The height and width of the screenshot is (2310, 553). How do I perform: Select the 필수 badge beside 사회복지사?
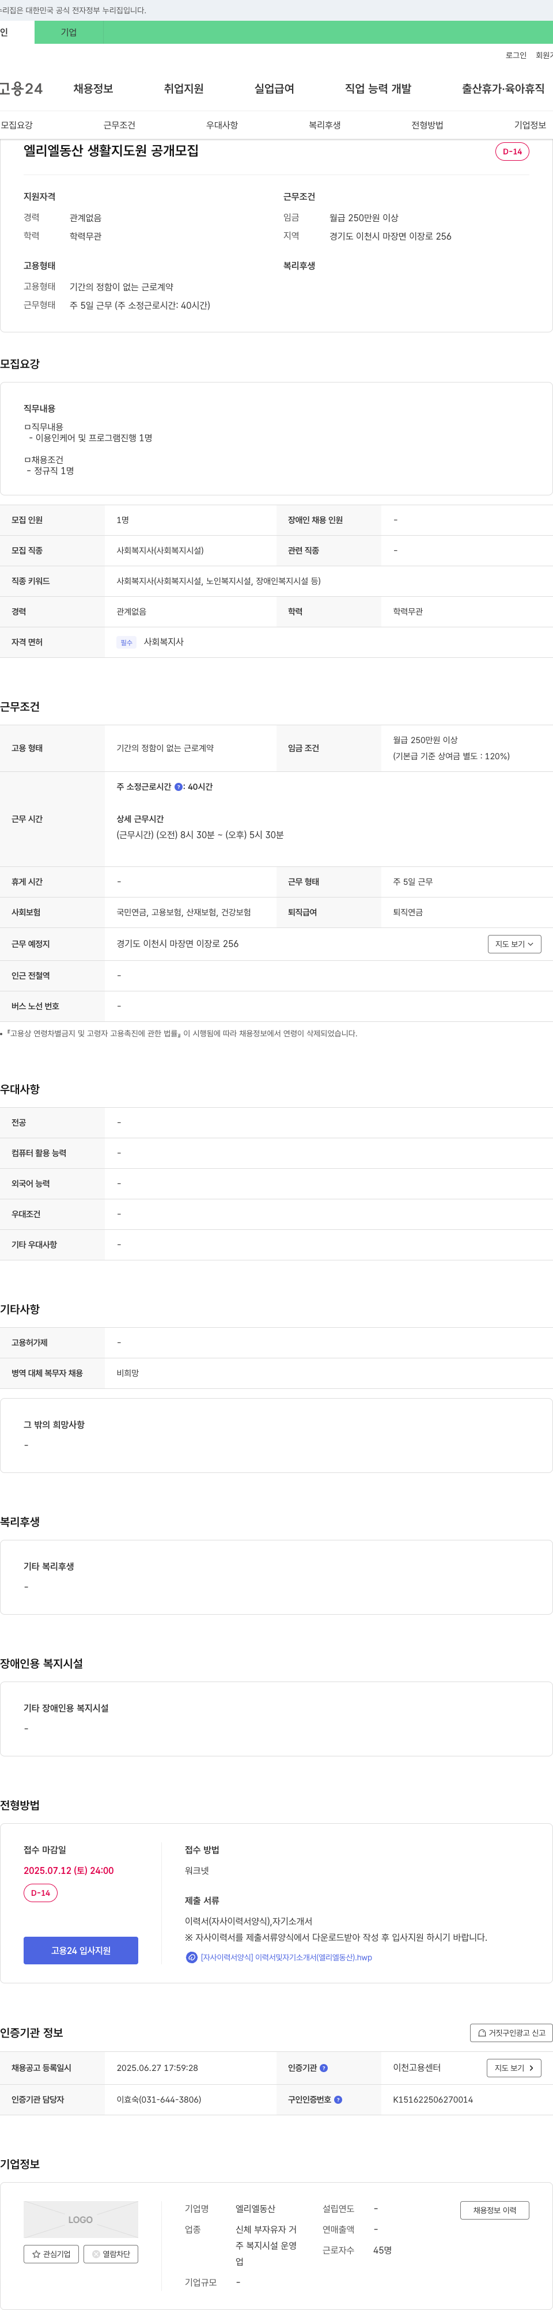coord(126,642)
